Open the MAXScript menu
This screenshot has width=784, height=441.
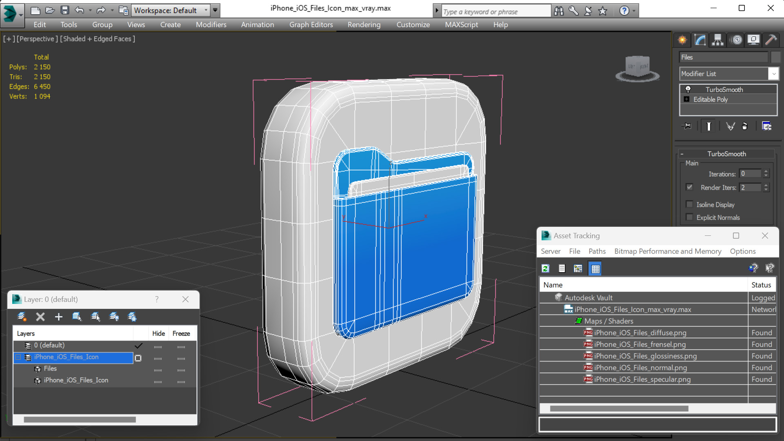(461, 24)
